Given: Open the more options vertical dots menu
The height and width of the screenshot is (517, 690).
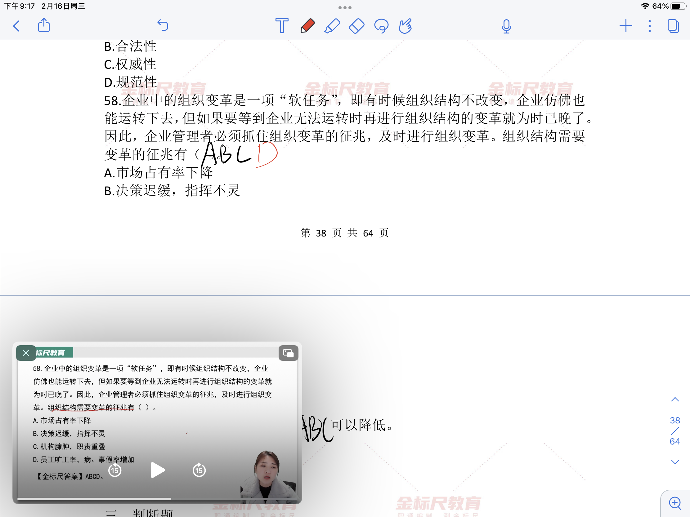Looking at the screenshot, I should [x=649, y=26].
